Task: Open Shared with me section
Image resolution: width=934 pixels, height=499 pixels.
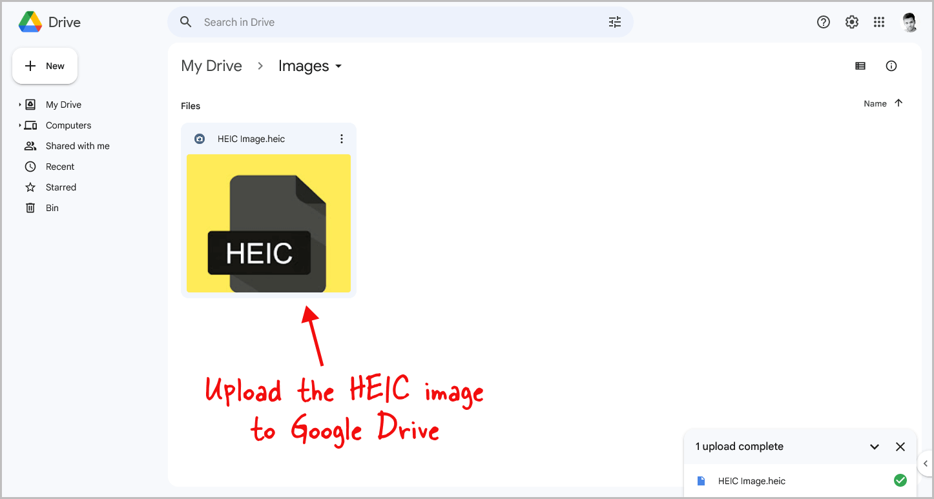Action: (78, 145)
